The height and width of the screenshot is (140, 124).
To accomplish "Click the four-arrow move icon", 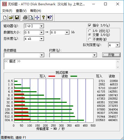I will 37,17.
